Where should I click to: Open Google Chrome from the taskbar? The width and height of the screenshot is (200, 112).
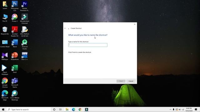click(80, 110)
